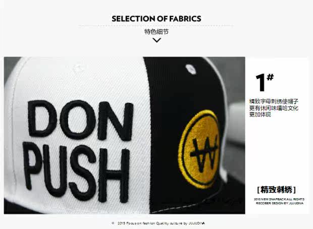The width and height of the screenshot is (313, 229).
Task: Click the 特色细节 subtitle text
Action: click(156, 32)
